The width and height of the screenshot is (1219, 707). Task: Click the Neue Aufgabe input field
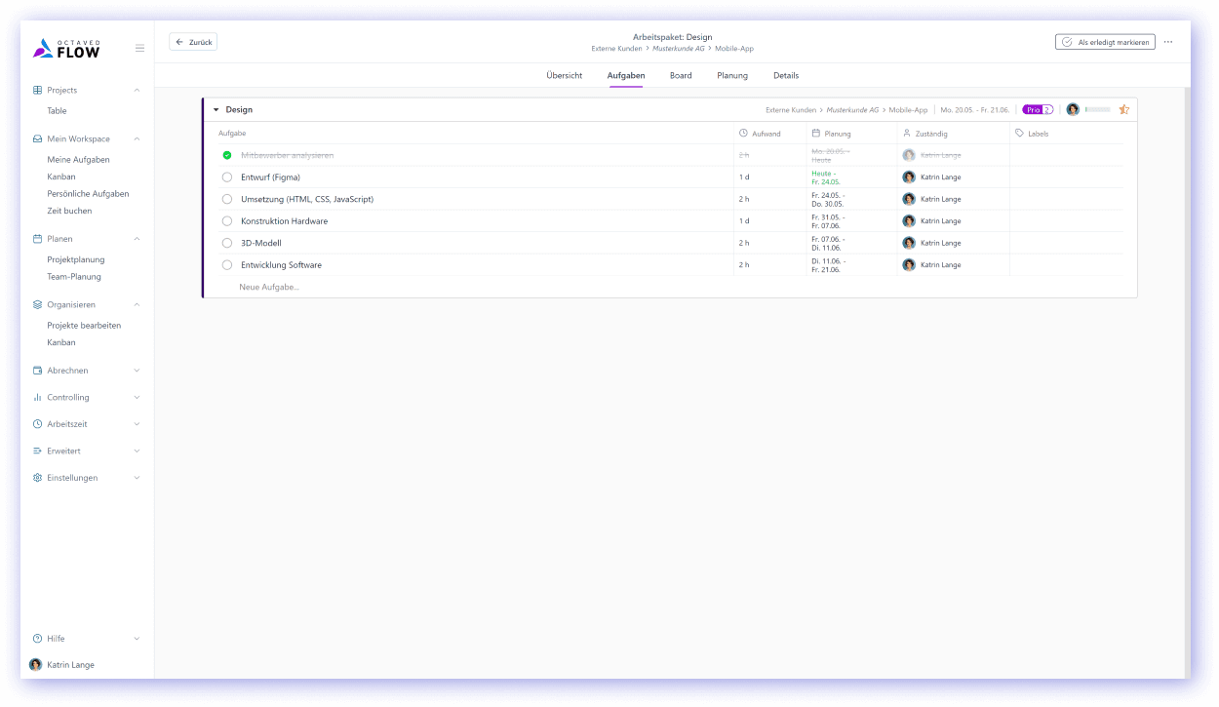pyautogui.click(x=269, y=288)
